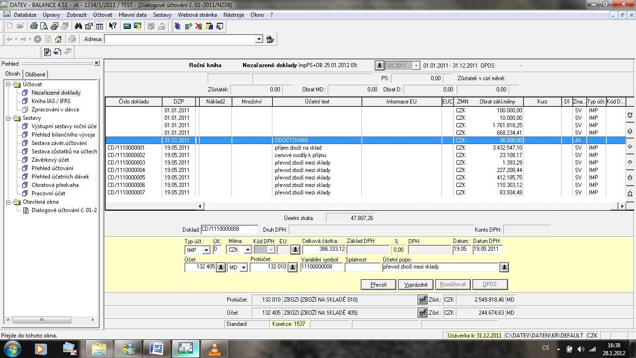Viewport: 636px width, 358px height.
Task: Open the Databáze menu
Action: point(25,15)
